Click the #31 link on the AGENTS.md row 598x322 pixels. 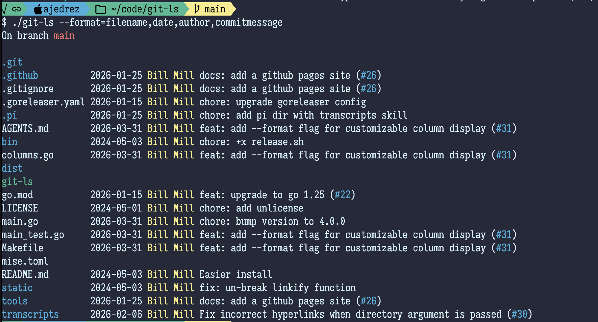504,129
